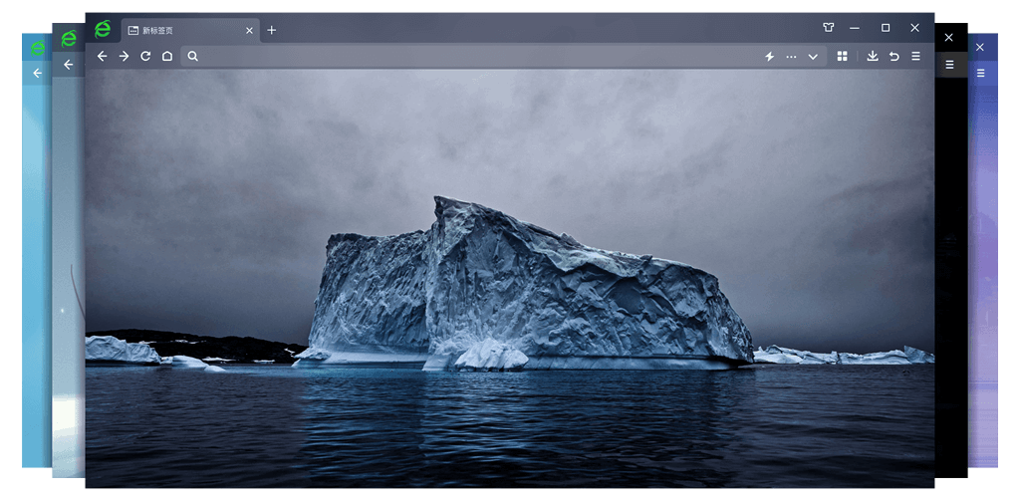This screenshot has height=501, width=1020.
Task: Go back in the gray-blue back window
Action: 69,65
